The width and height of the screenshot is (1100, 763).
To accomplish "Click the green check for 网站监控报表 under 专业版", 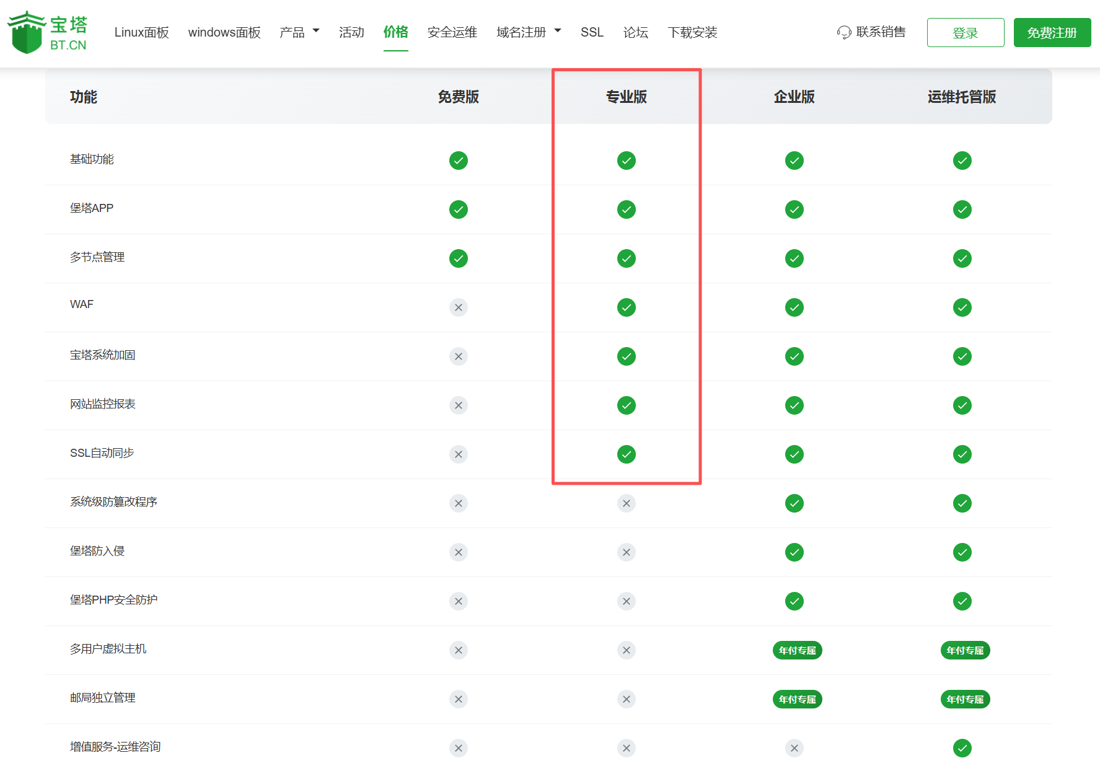I will point(627,405).
